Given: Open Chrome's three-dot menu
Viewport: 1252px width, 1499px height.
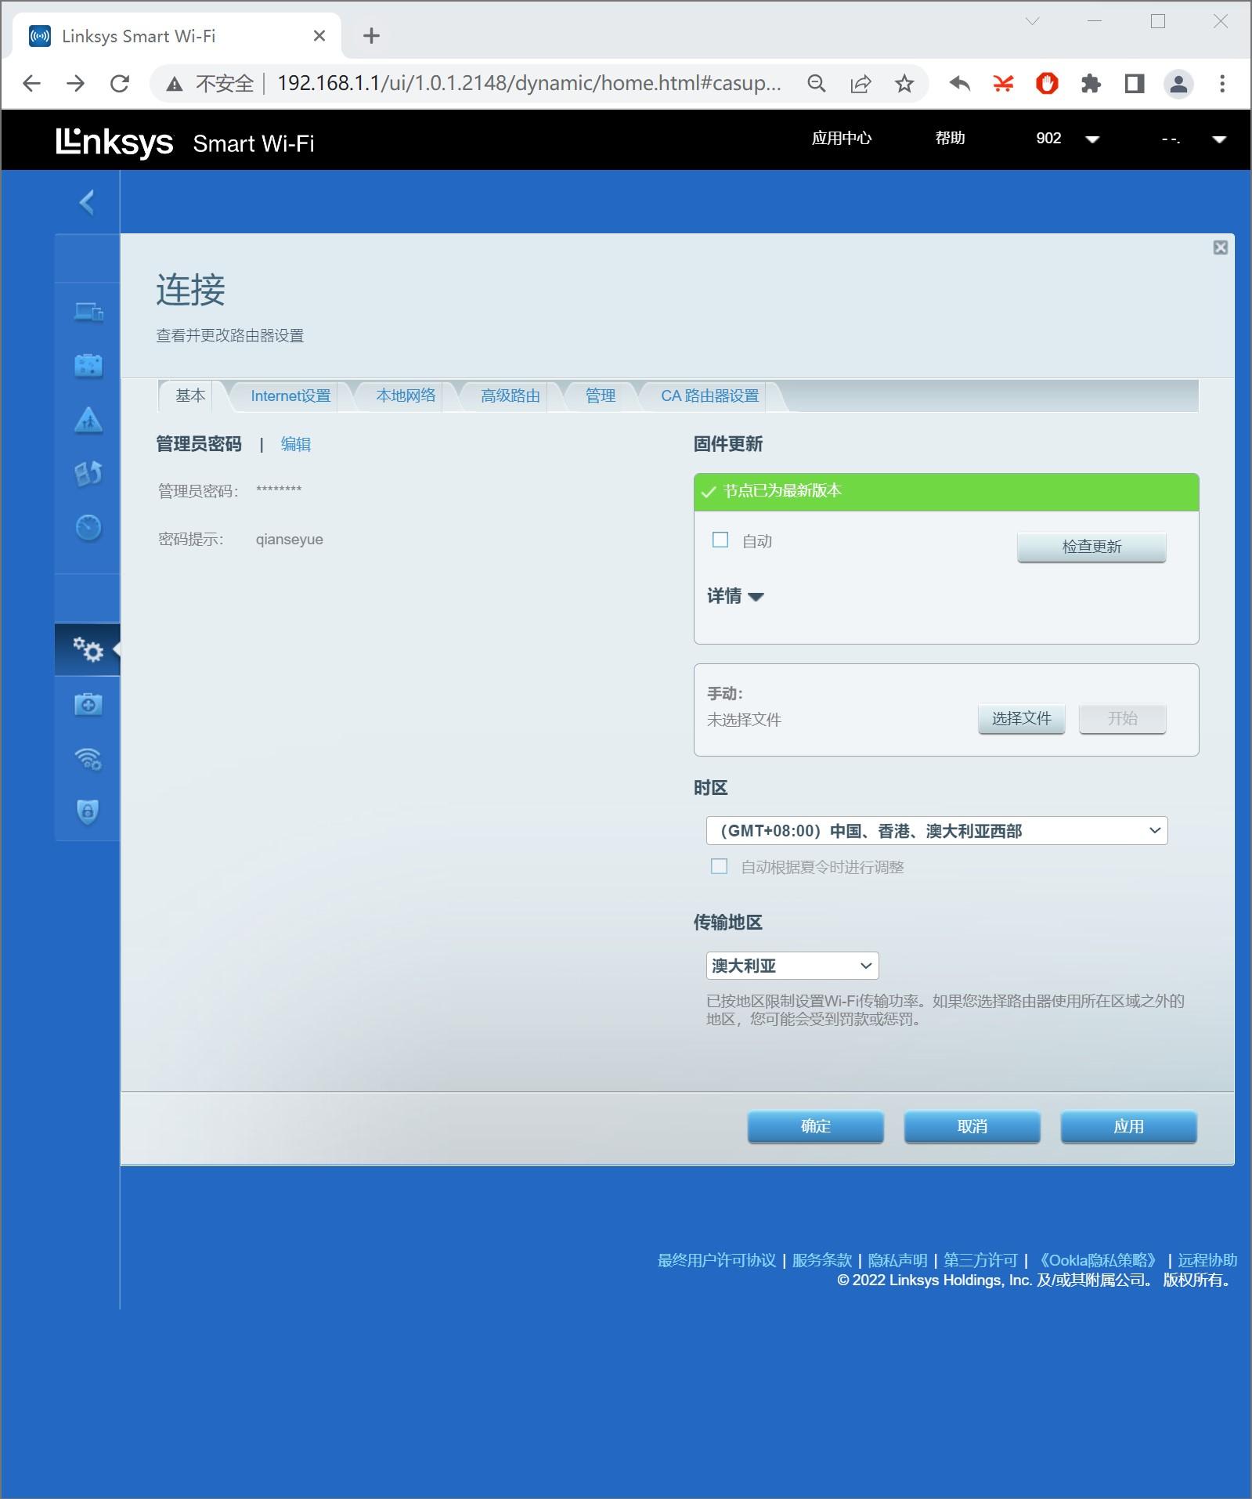Looking at the screenshot, I should 1222,83.
